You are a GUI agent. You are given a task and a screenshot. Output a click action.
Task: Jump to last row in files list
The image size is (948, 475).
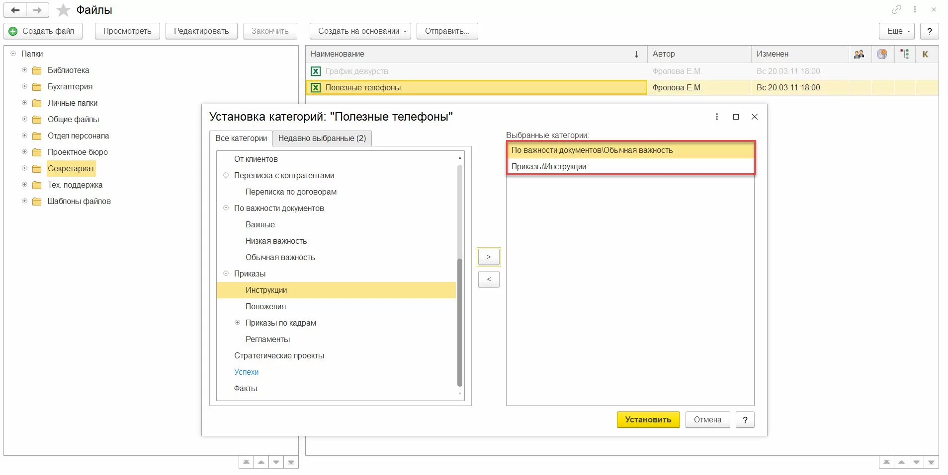pyautogui.click(x=931, y=462)
